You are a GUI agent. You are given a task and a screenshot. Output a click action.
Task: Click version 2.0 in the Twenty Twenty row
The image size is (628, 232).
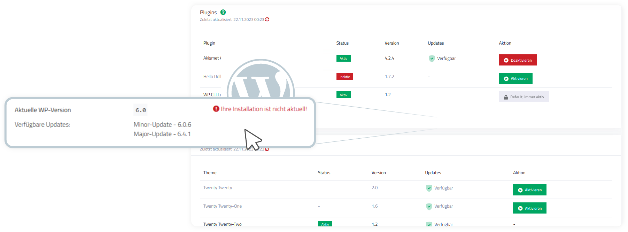coord(374,188)
